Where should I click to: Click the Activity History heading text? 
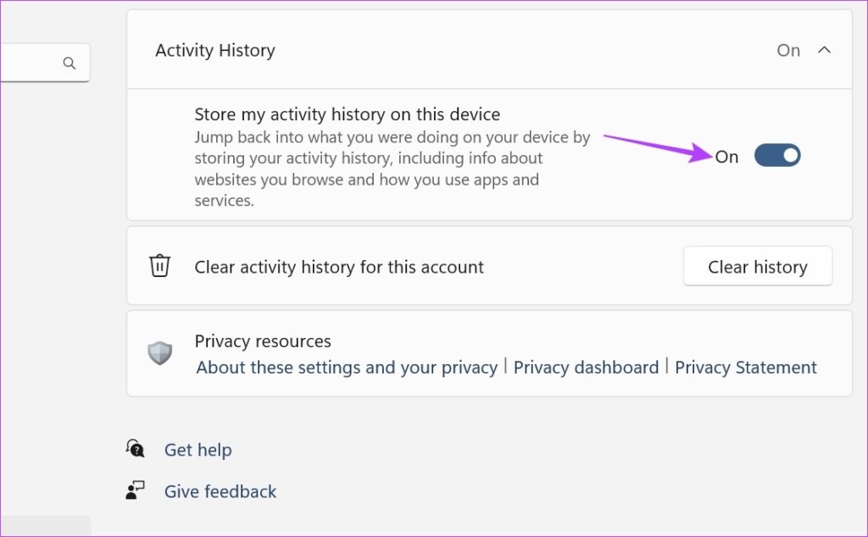[x=214, y=50]
